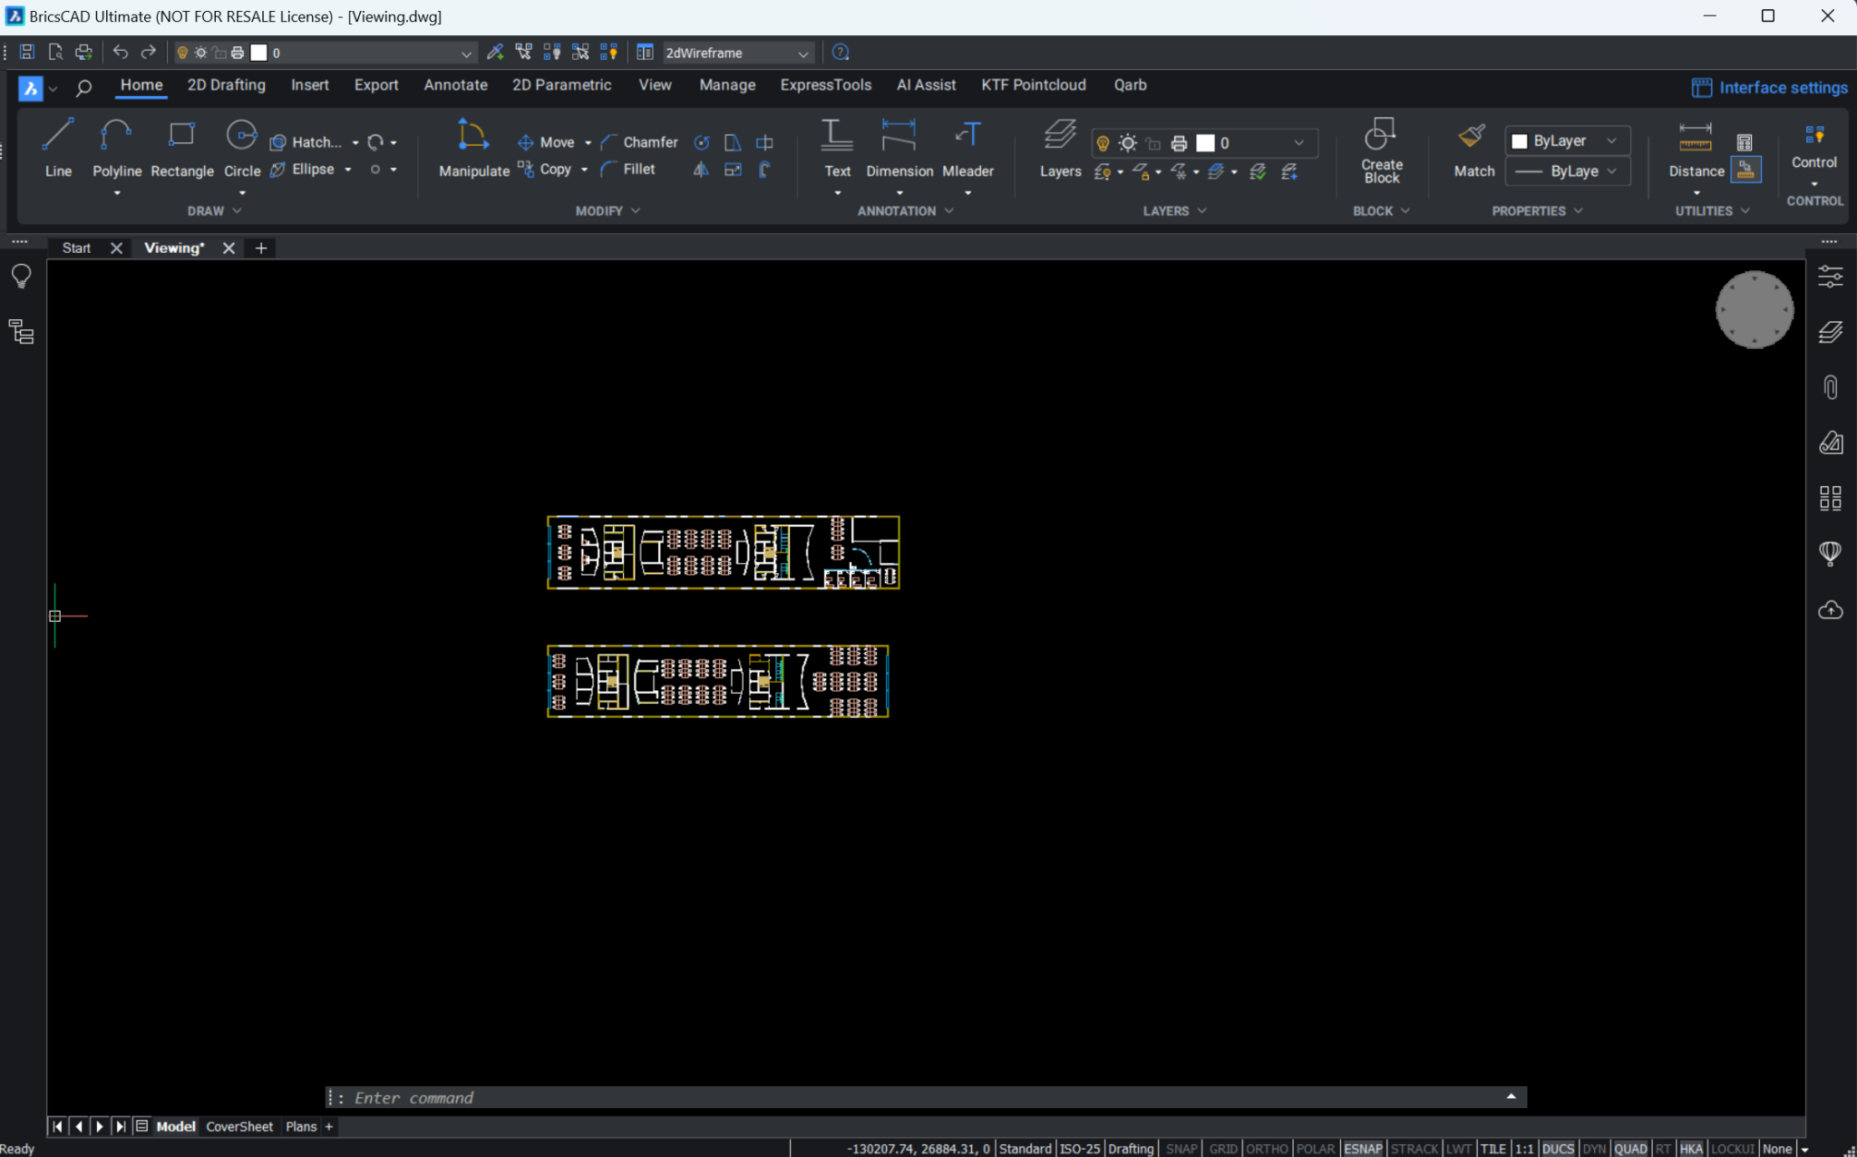Switch to the 2D Drafting ribbon tab
Image resolution: width=1857 pixels, height=1157 pixels.
(x=227, y=85)
